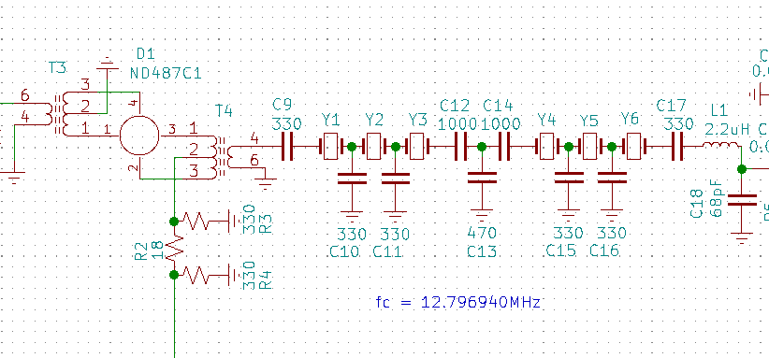Click the junction dot between Y1 and Y2
The width and height of the screenshot is (769, 358).
(352, 146)
